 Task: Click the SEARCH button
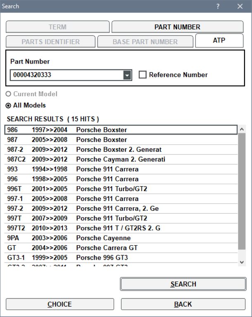[183, 284]
